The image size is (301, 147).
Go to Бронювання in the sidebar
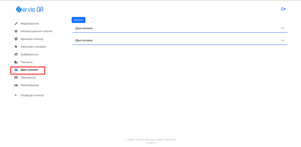point(30,85)
